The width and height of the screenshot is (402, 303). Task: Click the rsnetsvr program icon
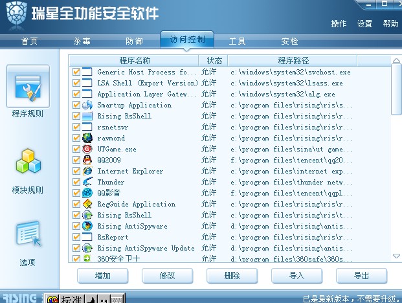tap(87, 127)
